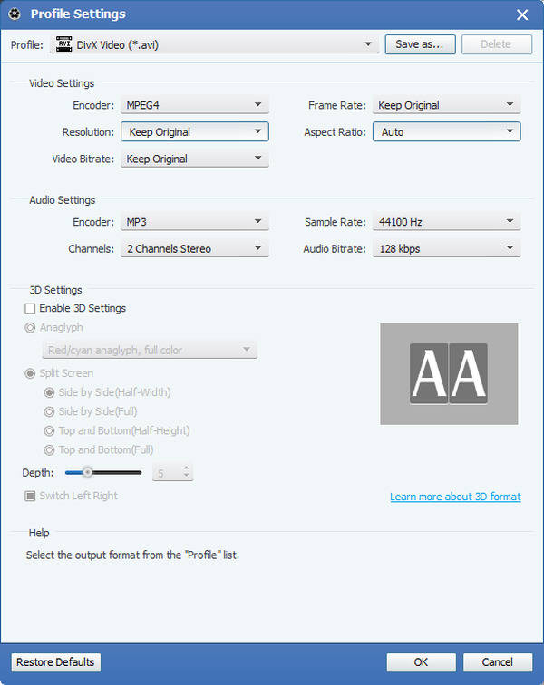Viewport: 544px width, 685px height.
Task: Open the Channels dropdown
Action: coord(257,249)
